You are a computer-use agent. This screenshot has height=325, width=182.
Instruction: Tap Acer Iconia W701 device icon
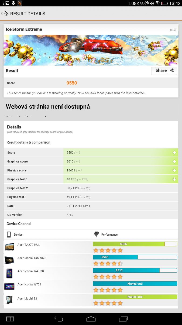coord(9,286)
